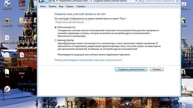This screenshot has height=108, width=193.
Task: Go back with the blue Back arrow
Action: coord(41,1)
